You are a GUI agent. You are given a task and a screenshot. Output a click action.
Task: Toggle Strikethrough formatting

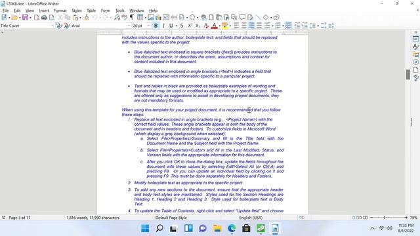(182, 26)
